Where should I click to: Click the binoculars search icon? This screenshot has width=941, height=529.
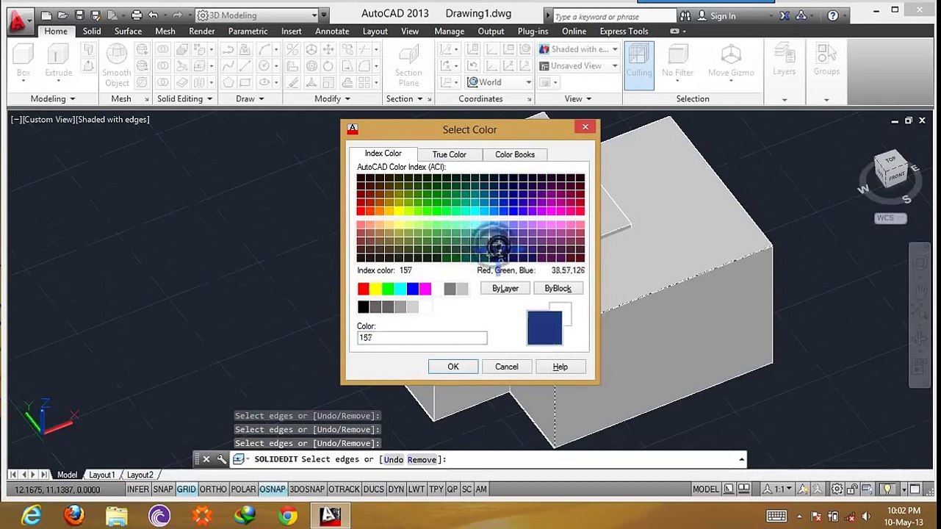[685, 15]
